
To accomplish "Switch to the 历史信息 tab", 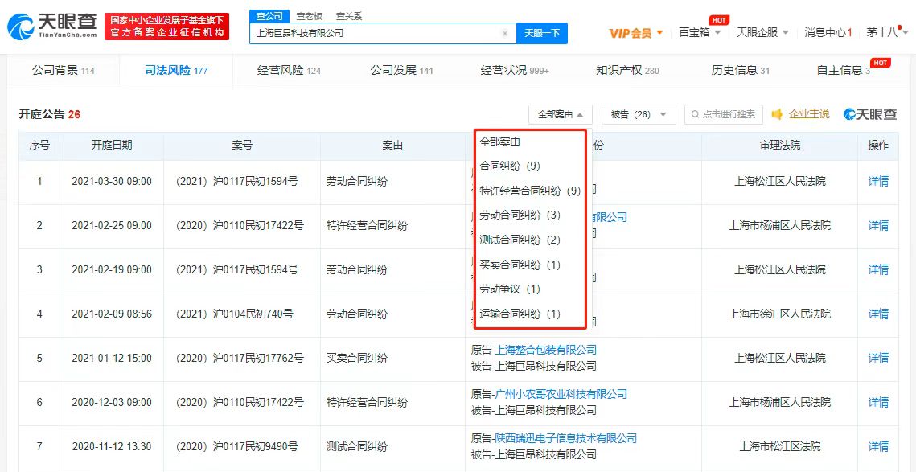I will coord(740,71).
